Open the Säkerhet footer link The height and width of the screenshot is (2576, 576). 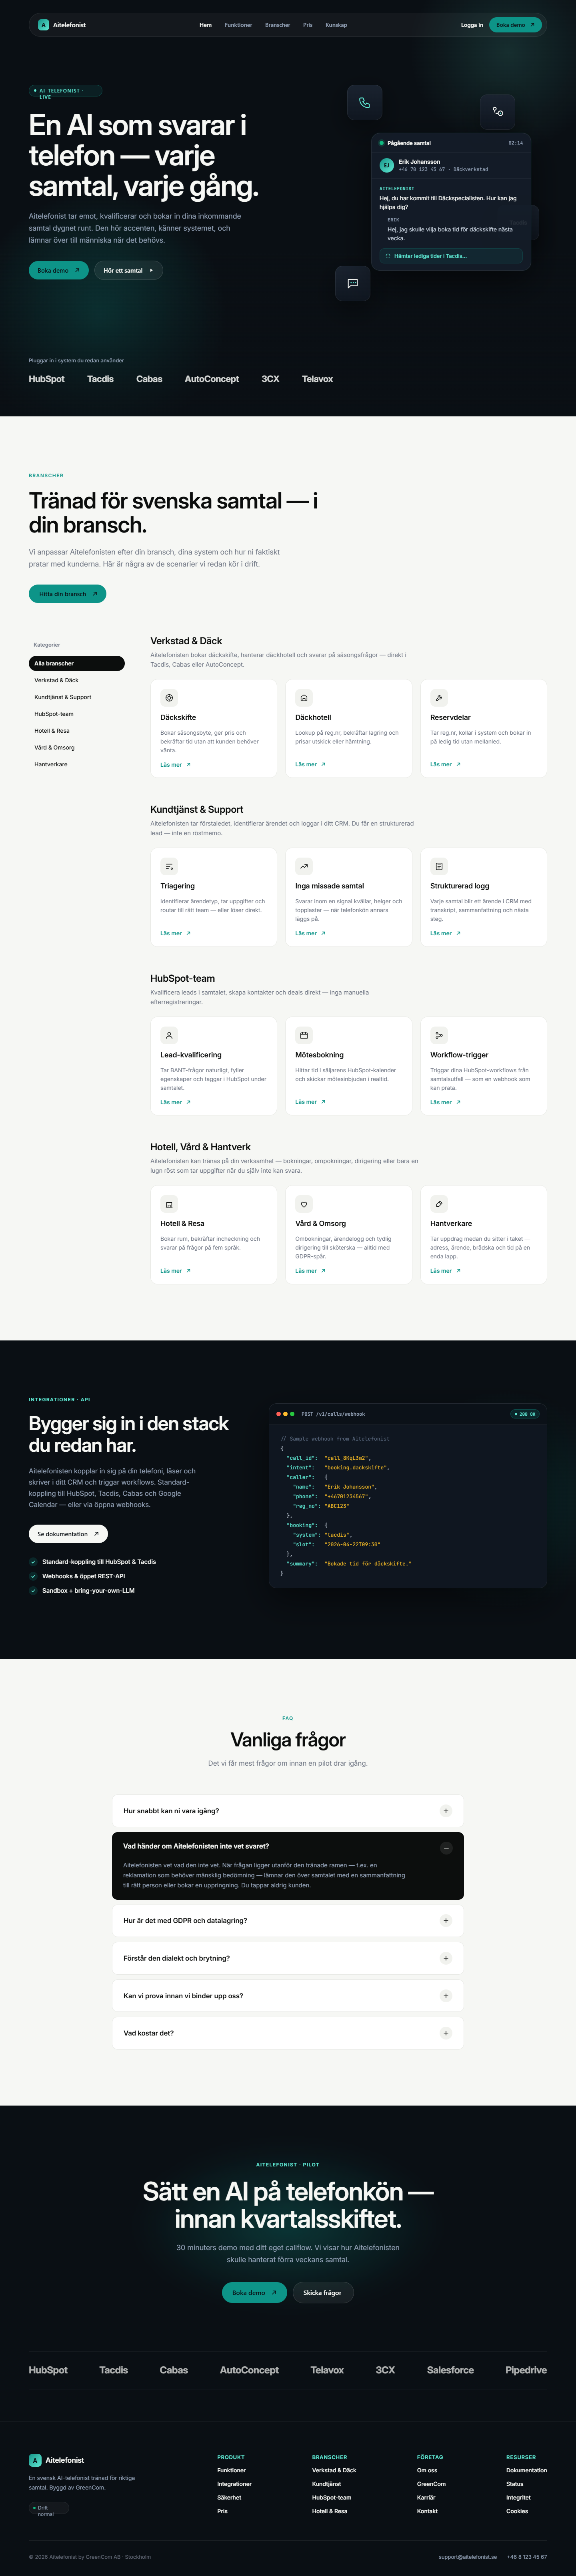tap(229, 2497)
